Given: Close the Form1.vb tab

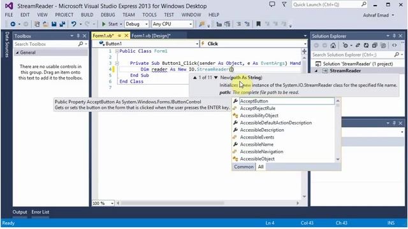Looking at the screenshot, I should pyautogui.click(x=126, y=36).
